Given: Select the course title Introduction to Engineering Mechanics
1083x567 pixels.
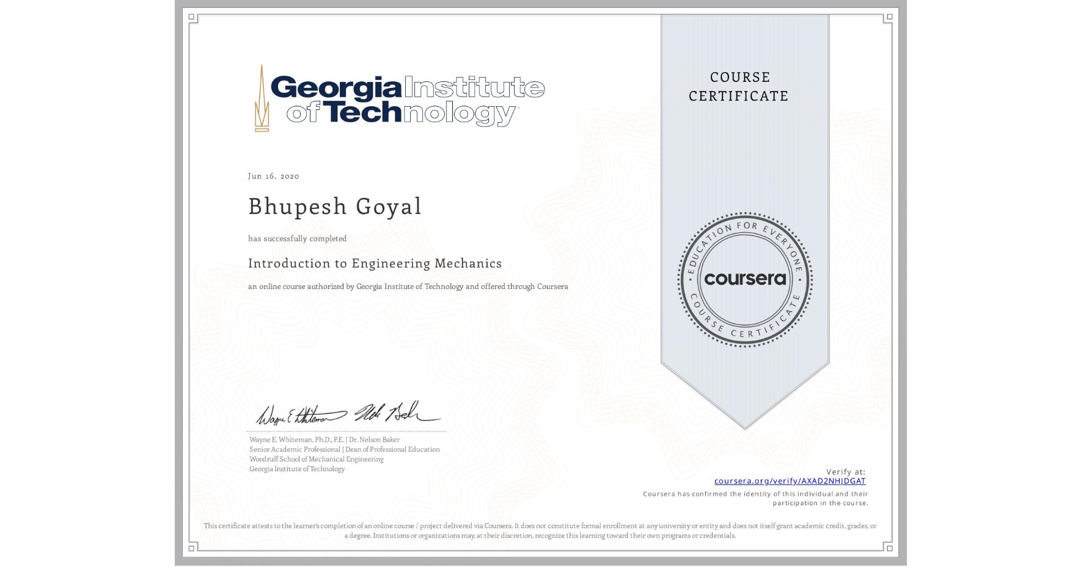Looking at the screenshot, I should point(375,263).
